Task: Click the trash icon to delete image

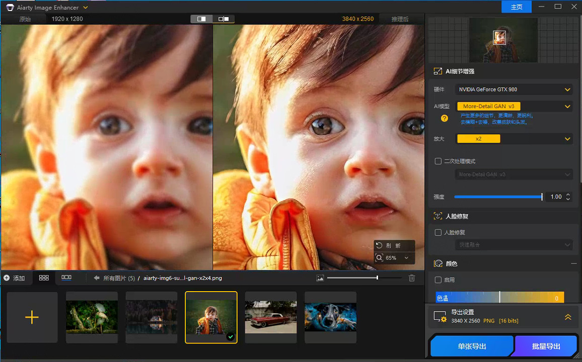Action: click(411, 278)
